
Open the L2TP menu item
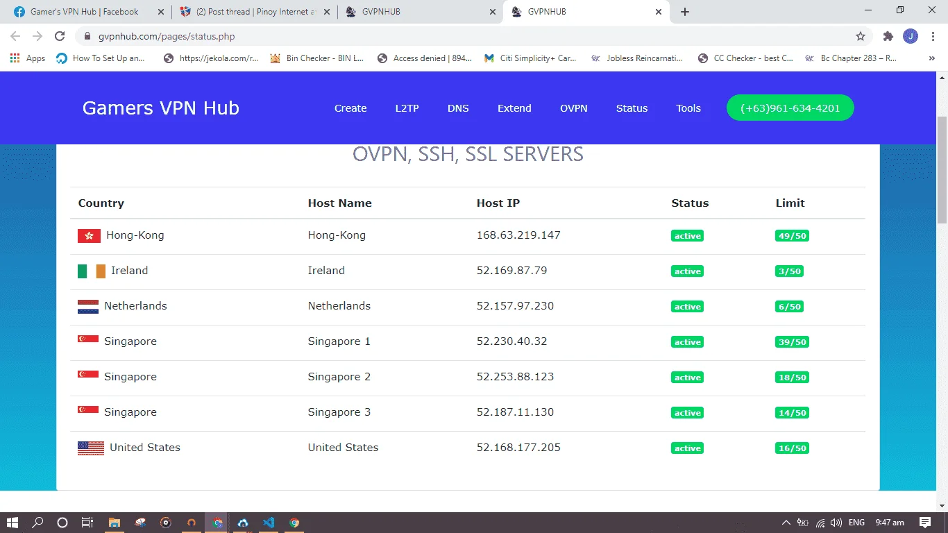[407, 108]
